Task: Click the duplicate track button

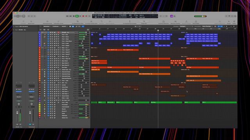Action: click(45, 30)
